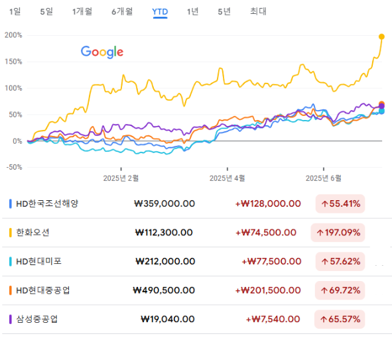The height and width of the screenshot is (342, 392).
Task: Click the -50% y-axis label
Action: pyautogui.click(x=14, y=167)
